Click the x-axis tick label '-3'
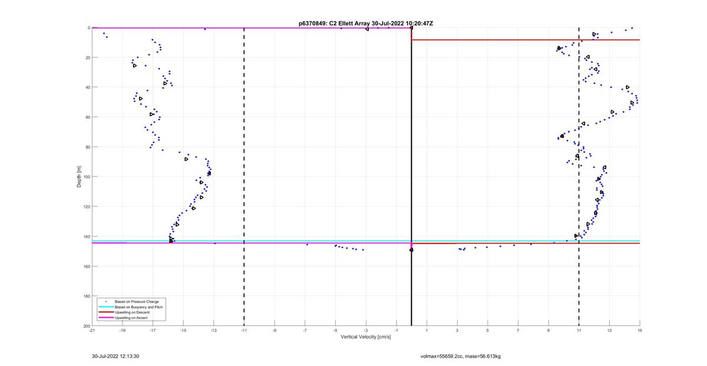Screen dimensions: 707x366 coord(366,331)
